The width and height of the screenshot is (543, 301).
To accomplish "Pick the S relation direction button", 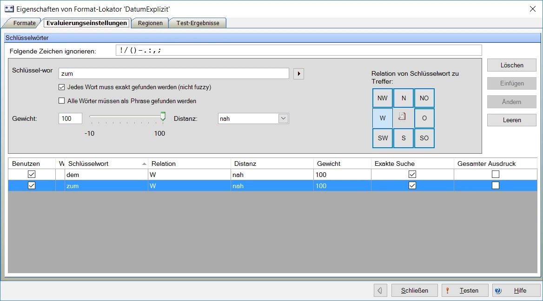I will point(403,138).
